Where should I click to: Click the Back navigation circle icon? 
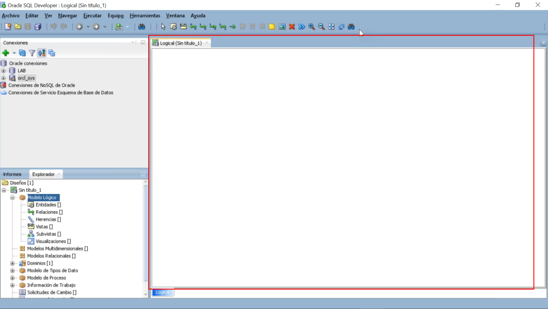tap(80, 27)
